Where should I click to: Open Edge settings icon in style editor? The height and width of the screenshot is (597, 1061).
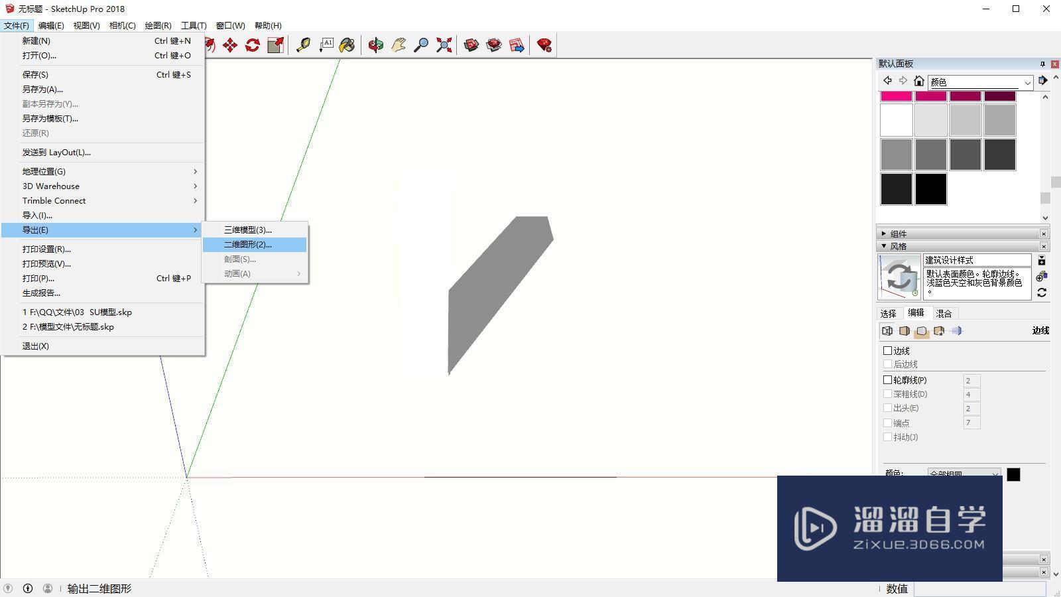(887, 331)
